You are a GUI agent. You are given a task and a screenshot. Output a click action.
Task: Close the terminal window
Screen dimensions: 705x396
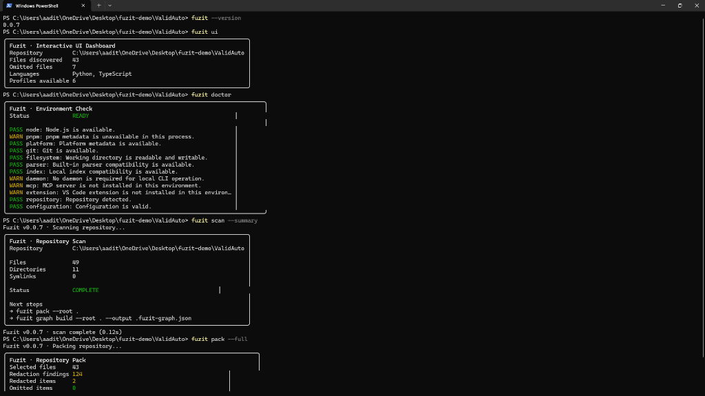[x=697, y=6]
